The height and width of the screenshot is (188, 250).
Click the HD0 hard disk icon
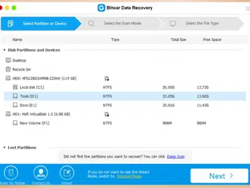(x=8, y=78)
